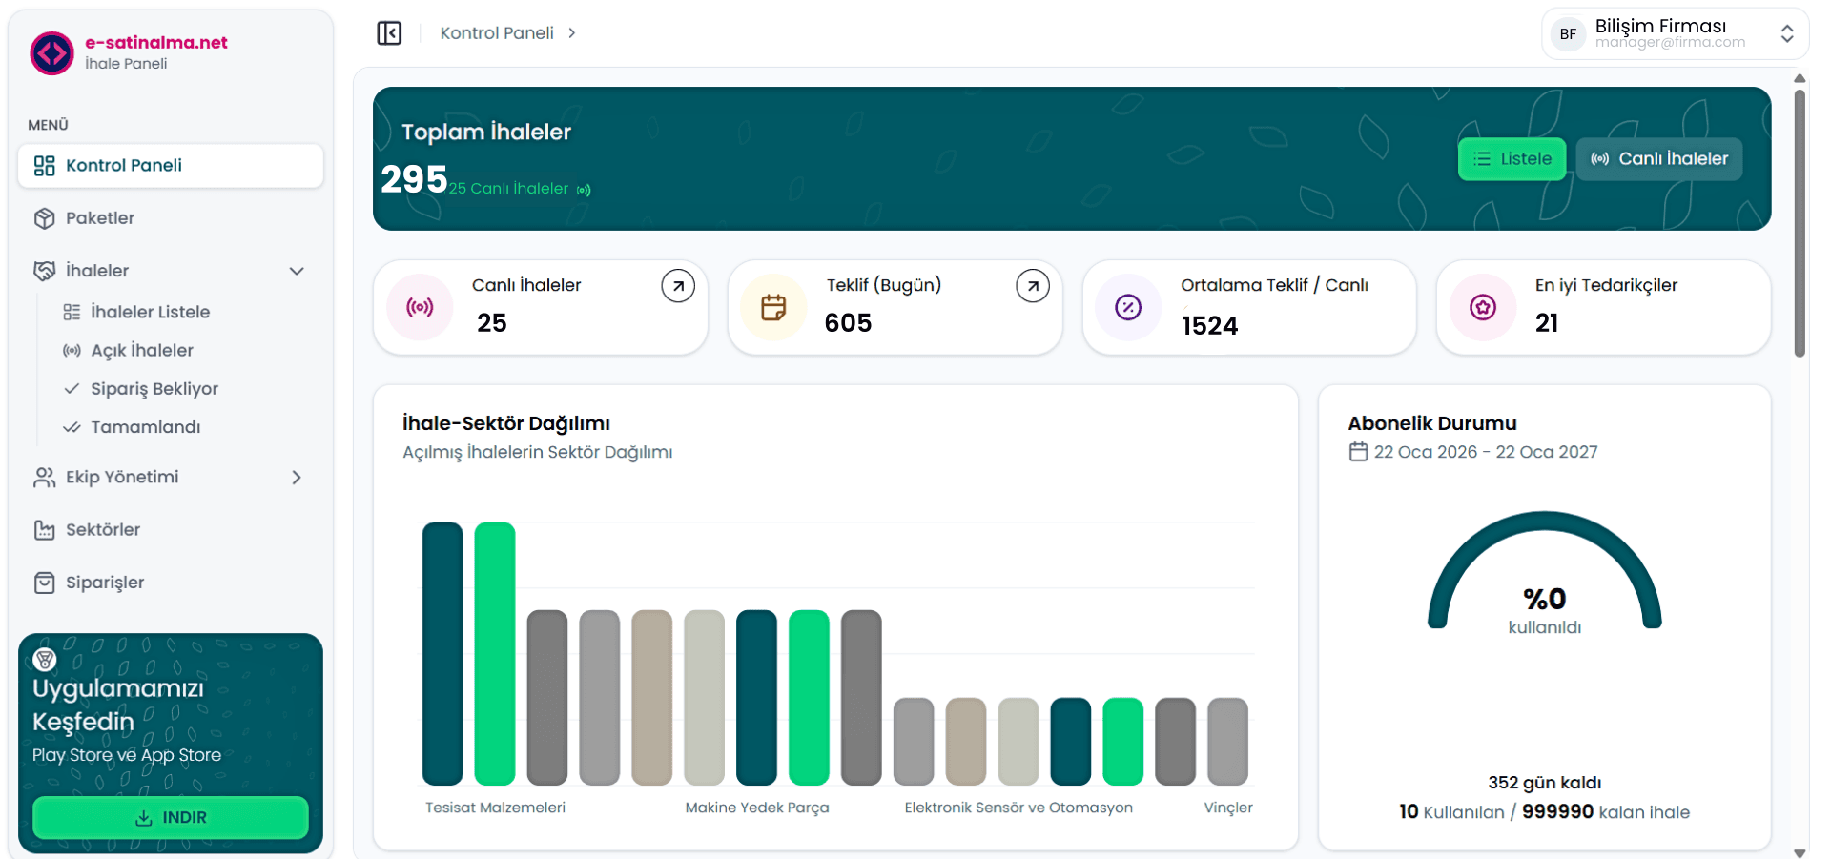Open Sipariş Bekliyor tenders list

154,389
